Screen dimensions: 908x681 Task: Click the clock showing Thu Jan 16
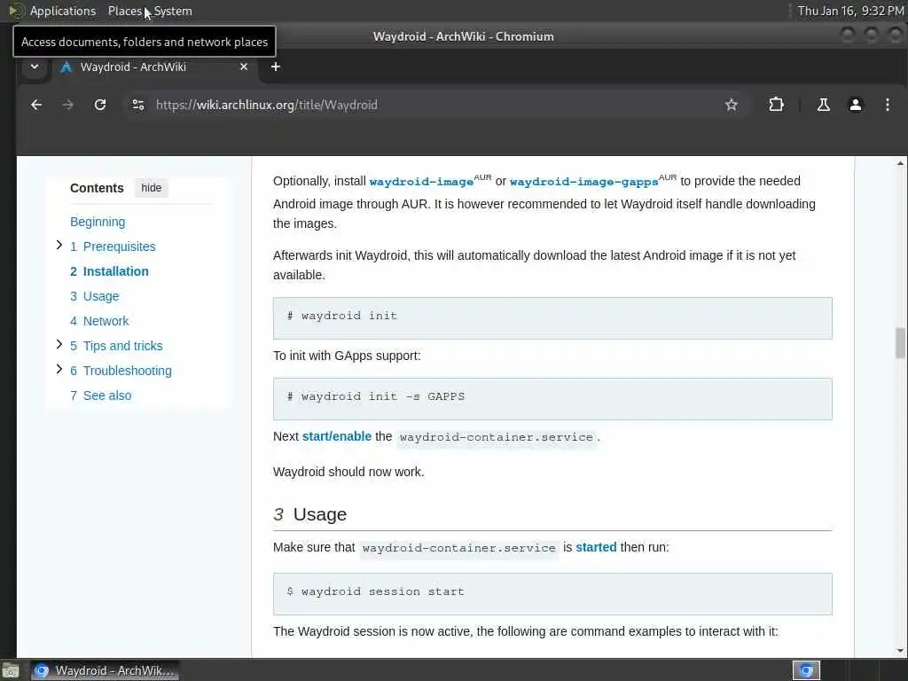850,11
